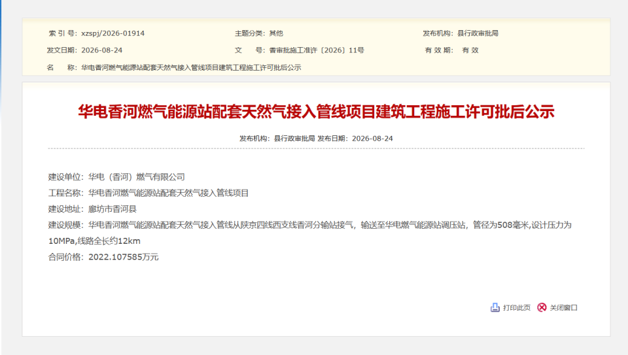The image size is (628, 355).
Task: Click the line 10MPa,线路全长约12km
Action: pos(94,241)
